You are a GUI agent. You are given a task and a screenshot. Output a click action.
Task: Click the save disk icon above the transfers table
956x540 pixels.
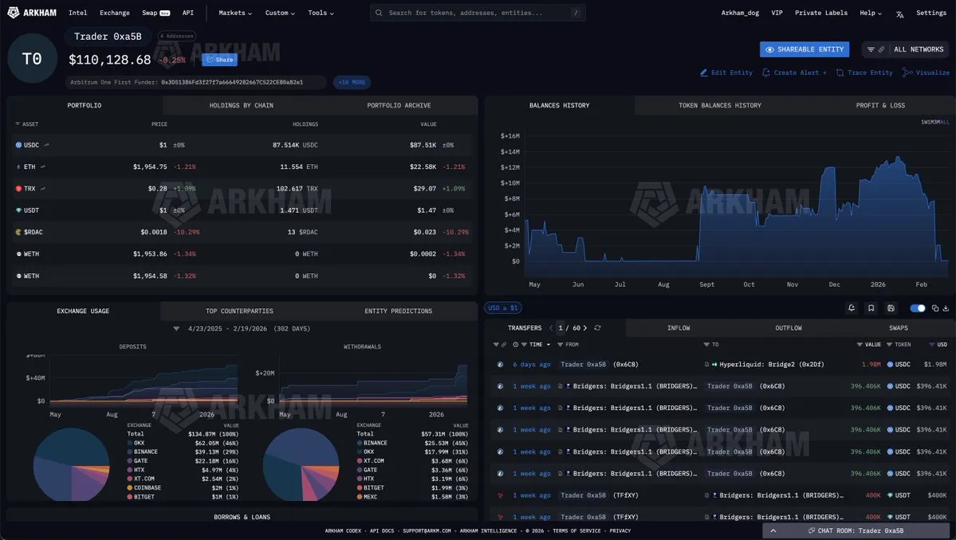tap(891, 308)
